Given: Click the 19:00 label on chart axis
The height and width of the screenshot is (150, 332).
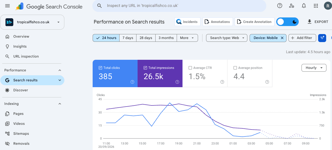Looking at the screenshot, I should [x=179, y=143].
